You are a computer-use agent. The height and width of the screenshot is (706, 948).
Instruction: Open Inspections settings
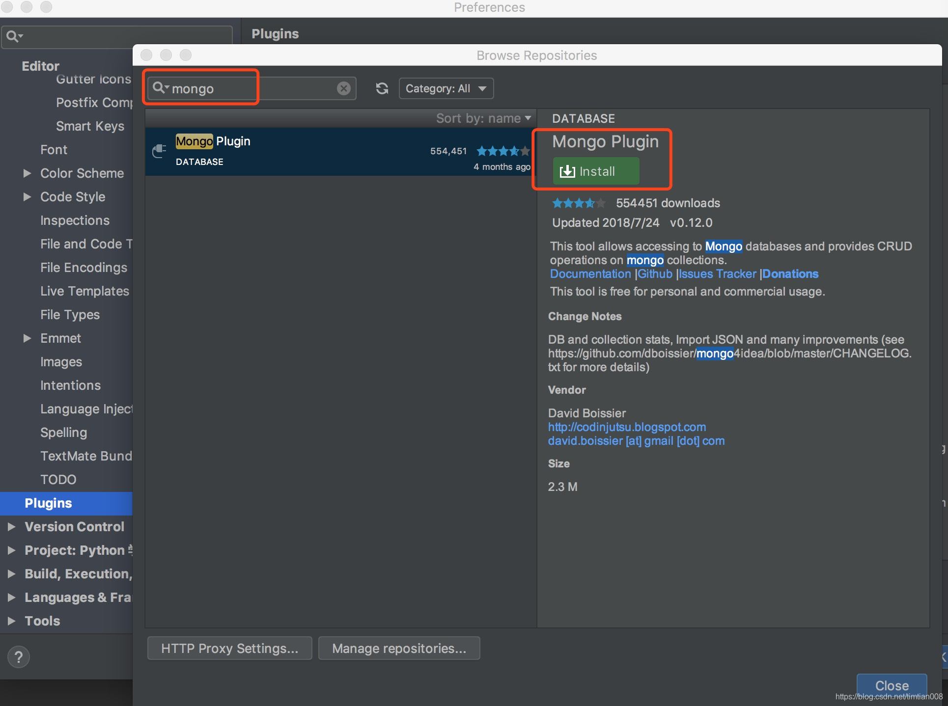click(x=75, y=220)
